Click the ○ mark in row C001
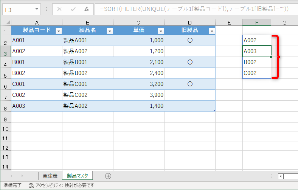This screenshot has height=190, width=298. click(x=190, y=84)
